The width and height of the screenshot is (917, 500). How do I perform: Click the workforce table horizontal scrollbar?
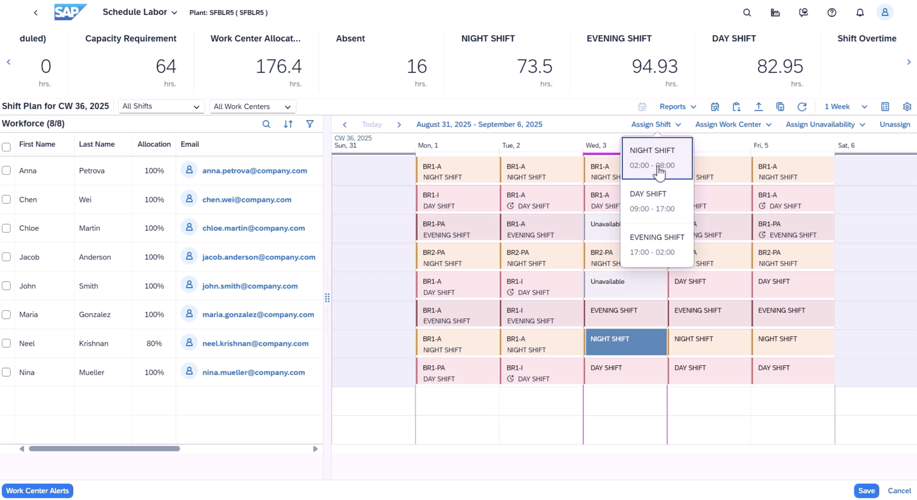(104, 448)
